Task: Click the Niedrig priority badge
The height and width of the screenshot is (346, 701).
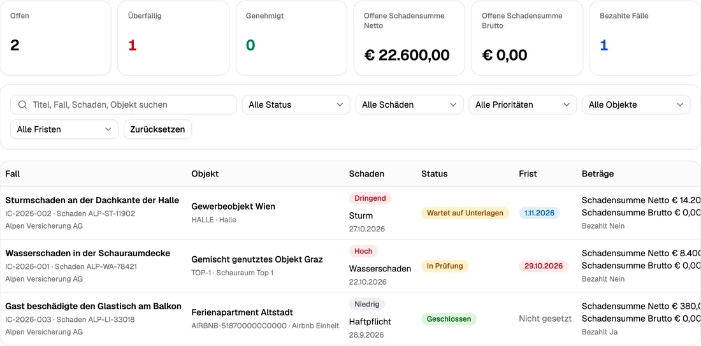Action: [367, 305]
